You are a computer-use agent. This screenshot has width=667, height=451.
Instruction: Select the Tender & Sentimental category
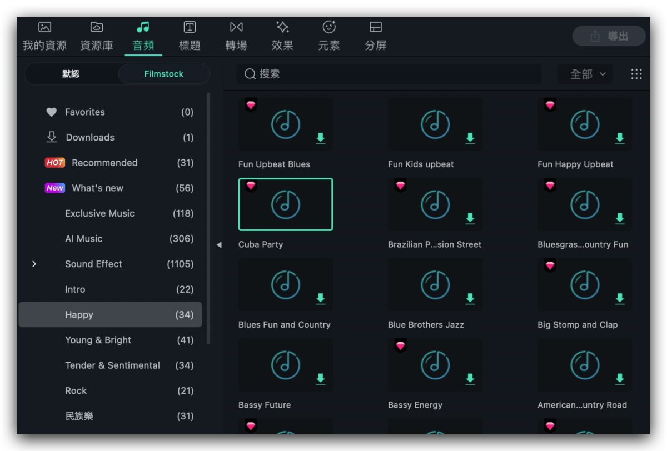(111, 365)
